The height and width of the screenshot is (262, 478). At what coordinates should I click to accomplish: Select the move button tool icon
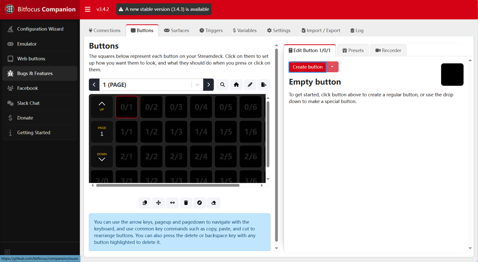tap(159, 203)
